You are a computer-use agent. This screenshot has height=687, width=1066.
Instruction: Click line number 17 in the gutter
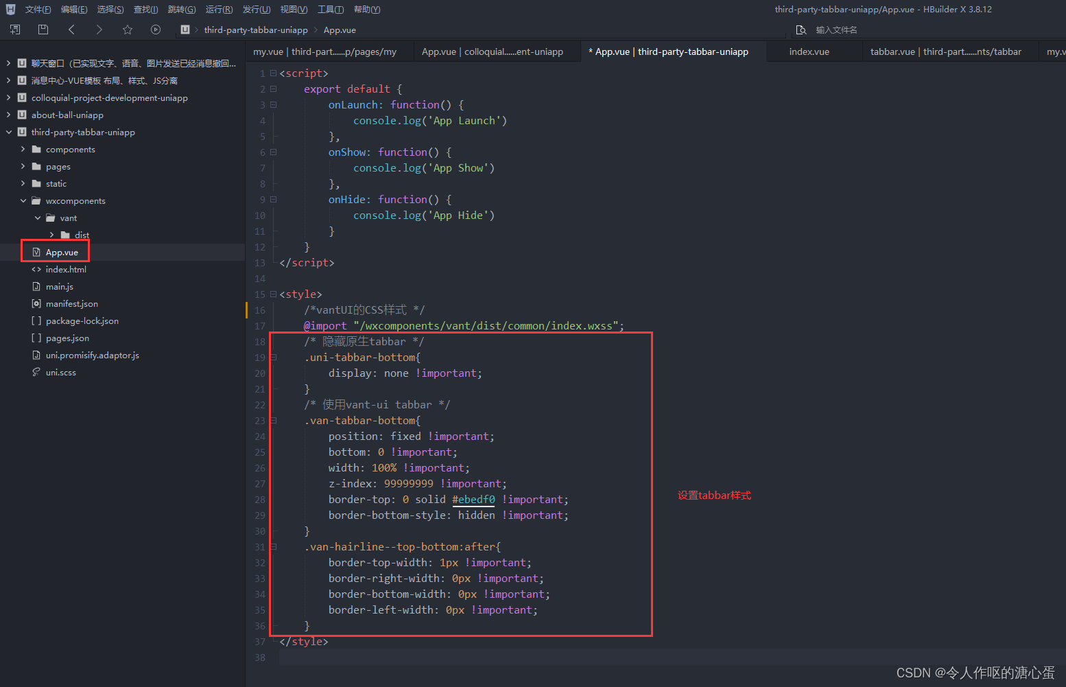[x=260, y=325]
